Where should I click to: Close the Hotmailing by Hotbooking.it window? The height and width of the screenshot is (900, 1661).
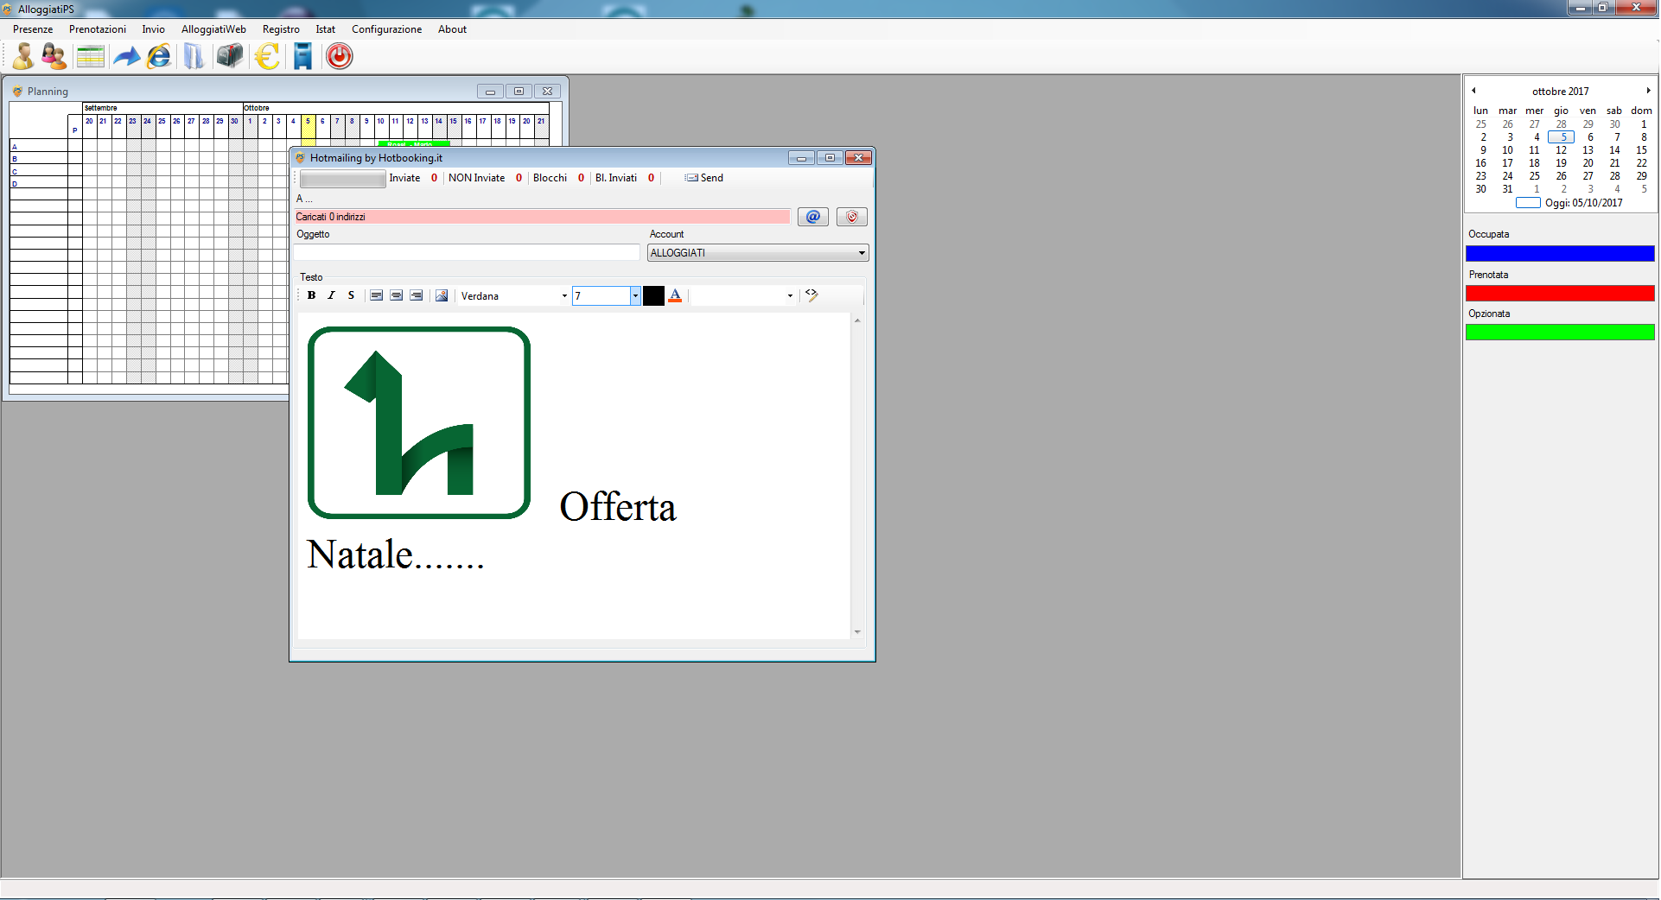[x=858, y=158]
